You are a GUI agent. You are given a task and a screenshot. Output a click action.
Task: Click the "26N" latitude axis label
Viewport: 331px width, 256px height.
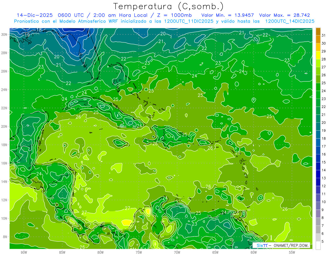click(4, 71)
